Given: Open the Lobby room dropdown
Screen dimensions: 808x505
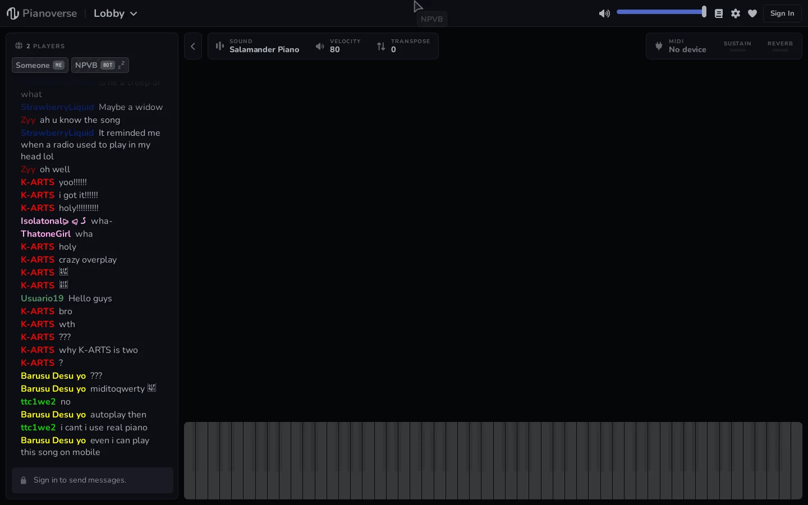Looking at the screenshot, I should point(116,13).
